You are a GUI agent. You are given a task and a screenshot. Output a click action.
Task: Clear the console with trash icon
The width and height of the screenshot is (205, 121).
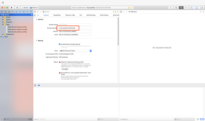(198, 119)
